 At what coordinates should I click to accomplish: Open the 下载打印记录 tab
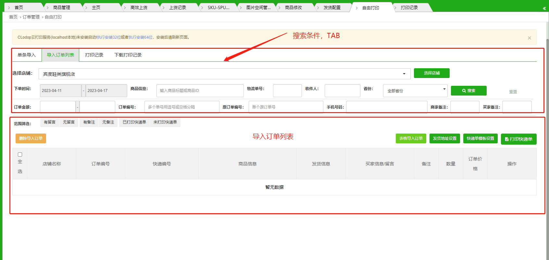(128, 55)
